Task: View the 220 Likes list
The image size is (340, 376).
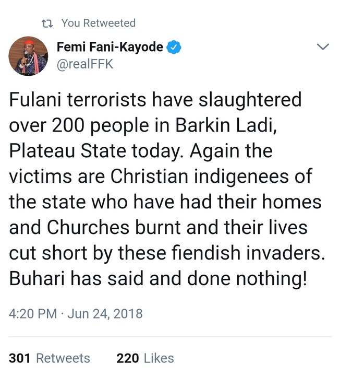Action: tap(145, 358)
